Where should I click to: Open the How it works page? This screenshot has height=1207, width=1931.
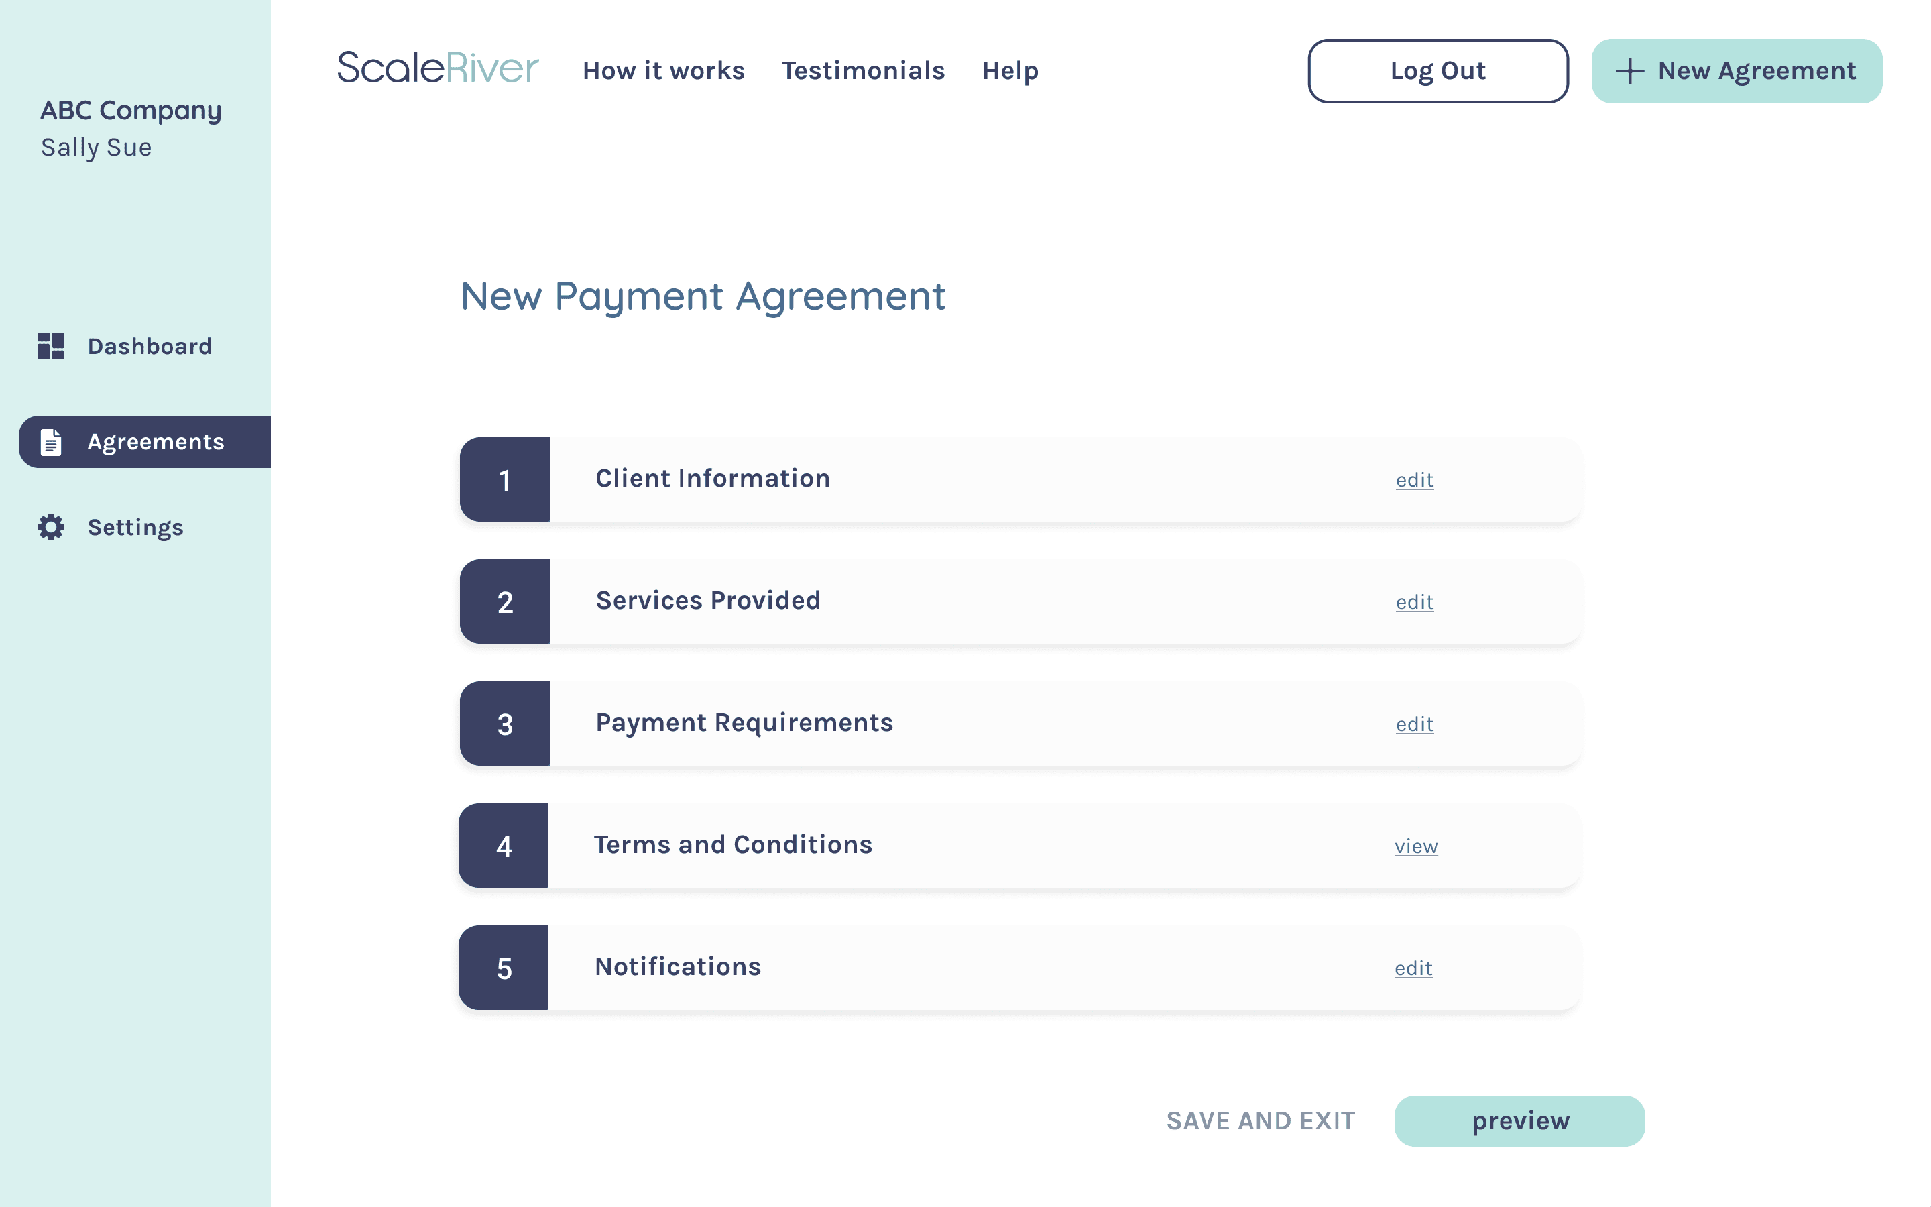tap(663, 71)
